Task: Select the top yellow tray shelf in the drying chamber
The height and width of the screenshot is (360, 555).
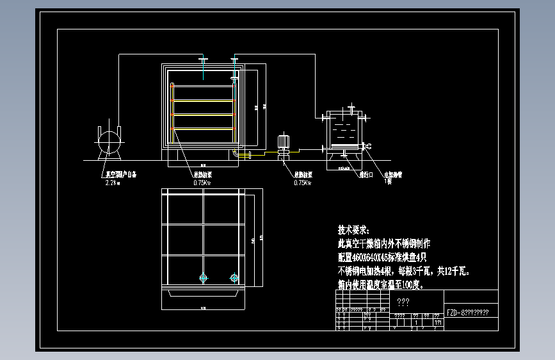Action: [x=203, y=101]
